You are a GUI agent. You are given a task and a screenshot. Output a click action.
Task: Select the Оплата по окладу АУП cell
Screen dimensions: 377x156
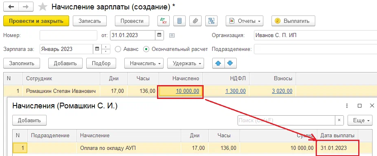pos(129,148)
